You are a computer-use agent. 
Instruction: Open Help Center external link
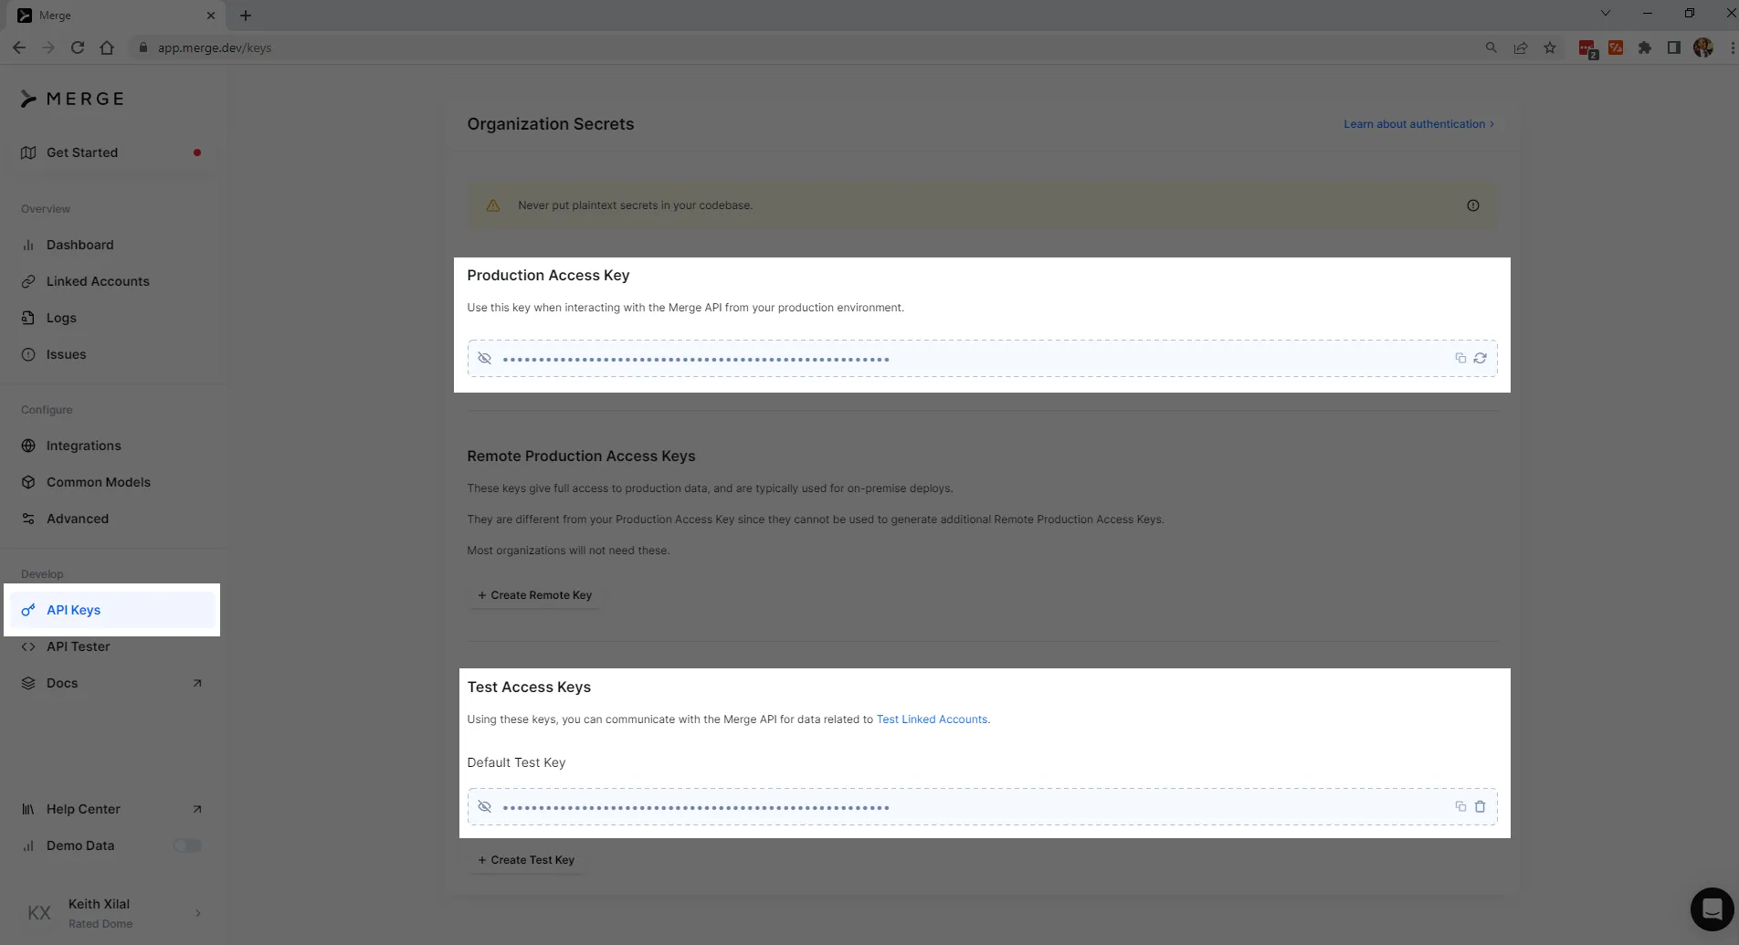111,809
